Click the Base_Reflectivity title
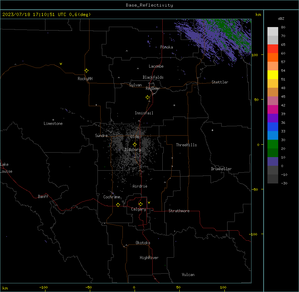299x292 pixels. coord(149,5)
